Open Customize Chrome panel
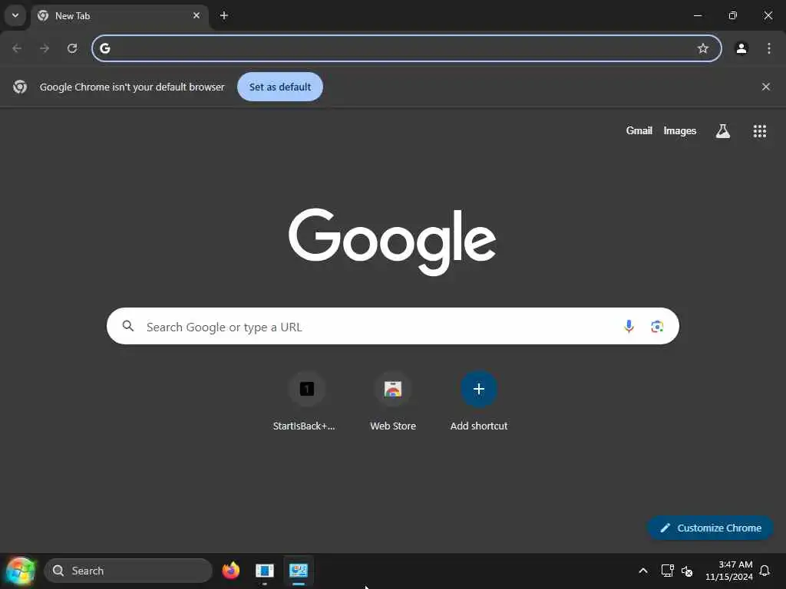This screenshot has height=589, width=786. click(x=710, y=528)
